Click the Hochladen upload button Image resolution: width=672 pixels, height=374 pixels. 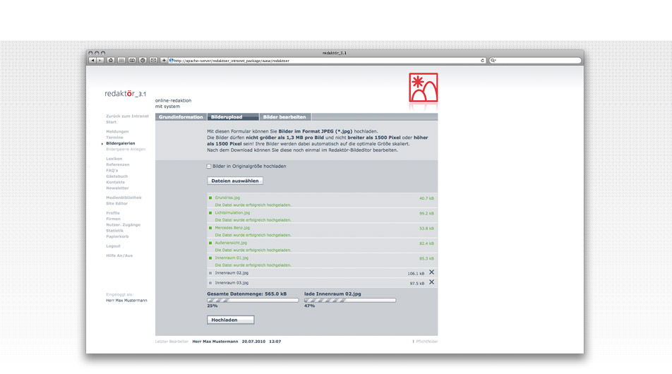[230, 320]
